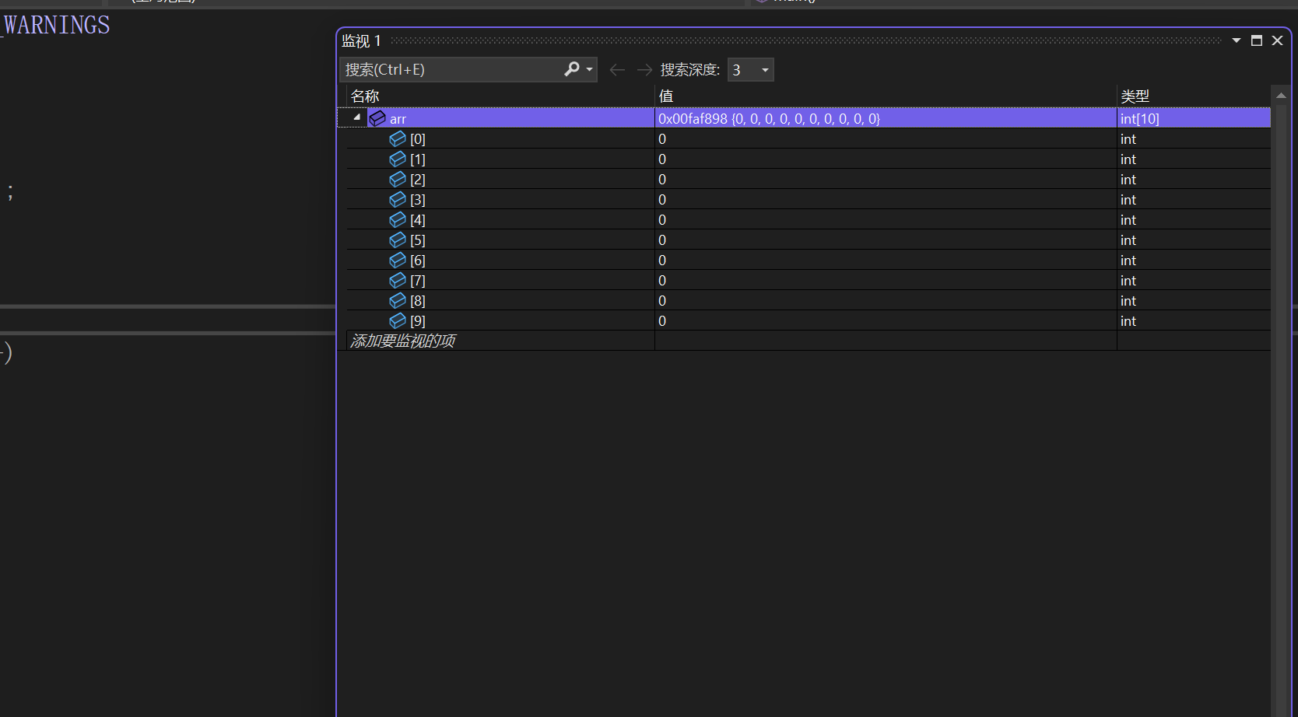
Task: Click the cube icon for element [5]
Action: [398, 240]
